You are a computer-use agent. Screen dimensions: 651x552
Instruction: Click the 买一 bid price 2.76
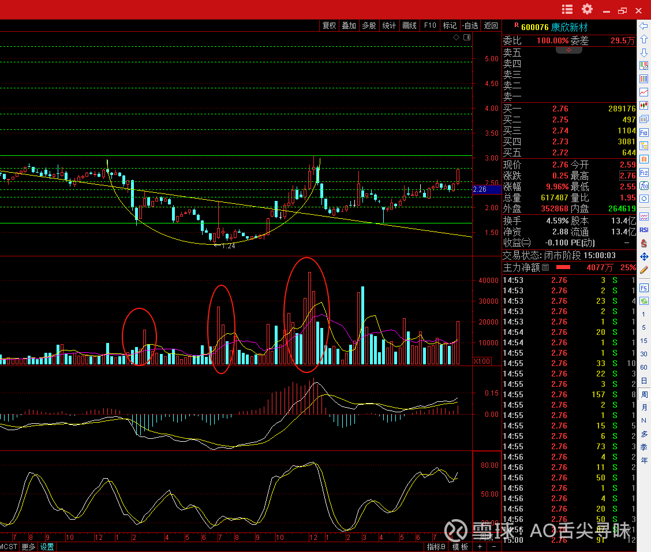point(560,109)
